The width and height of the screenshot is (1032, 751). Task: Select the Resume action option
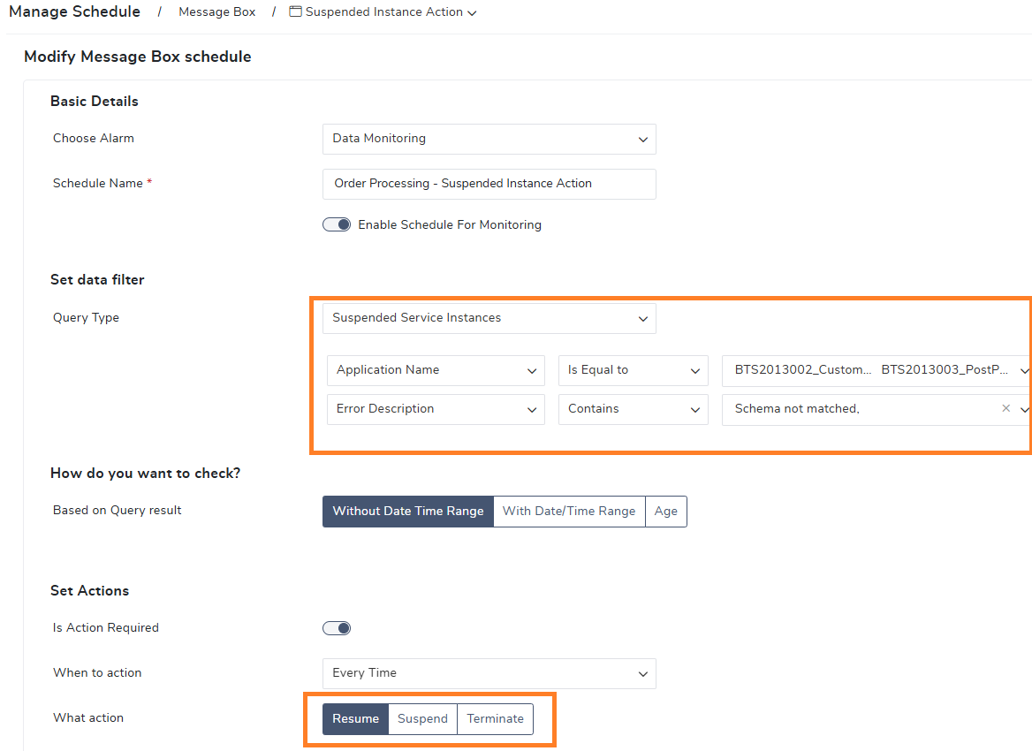tap(355, 719)
